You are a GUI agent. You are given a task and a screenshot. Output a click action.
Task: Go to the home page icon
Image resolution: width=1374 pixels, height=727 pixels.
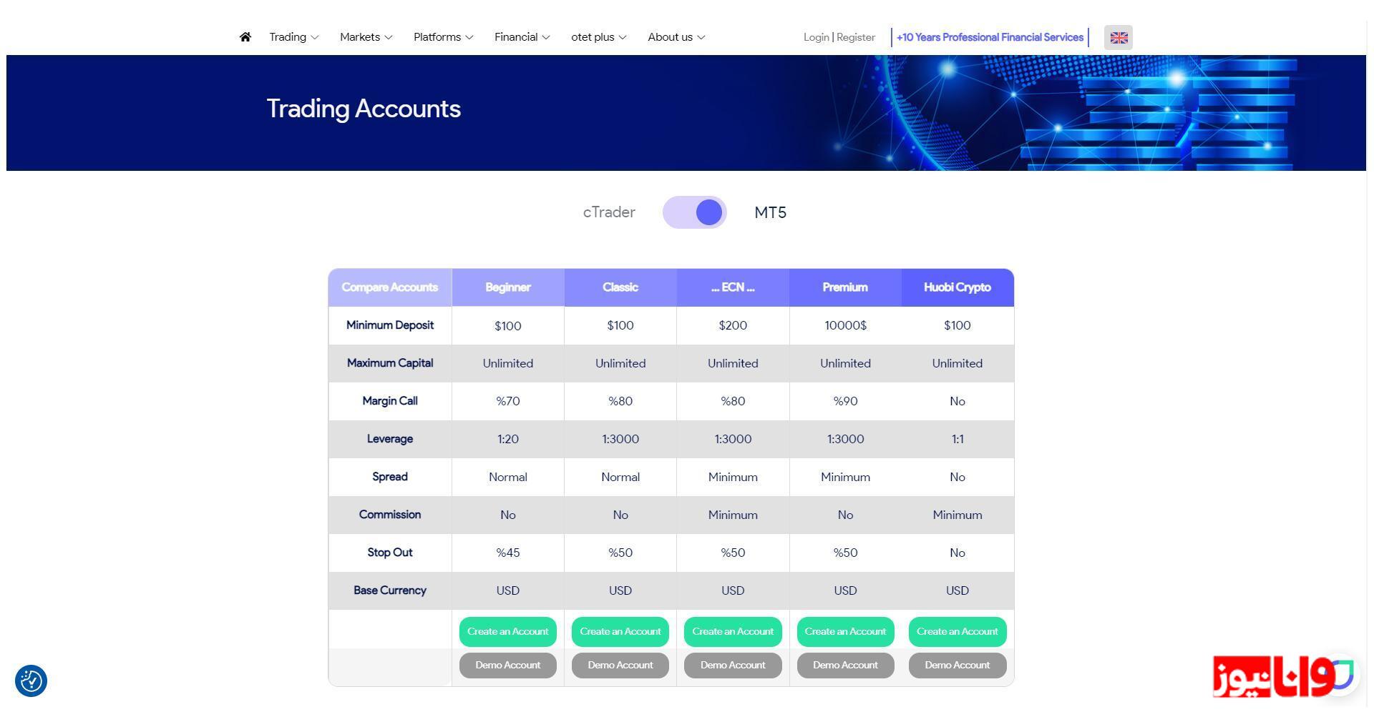point(245,37)
